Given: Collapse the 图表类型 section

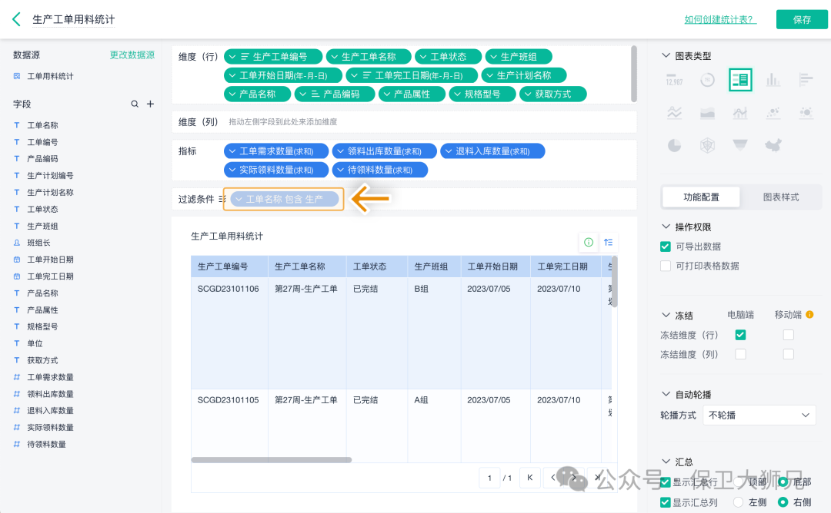Looking at the screenshot, I should 666,56.
